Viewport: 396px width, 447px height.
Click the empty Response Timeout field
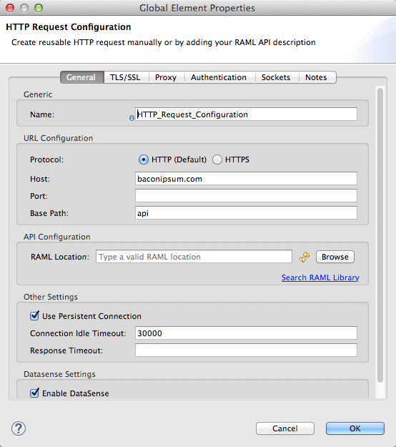[246, 350]
